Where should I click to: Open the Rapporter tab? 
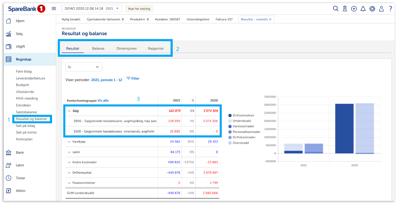[x=156, y=49]
